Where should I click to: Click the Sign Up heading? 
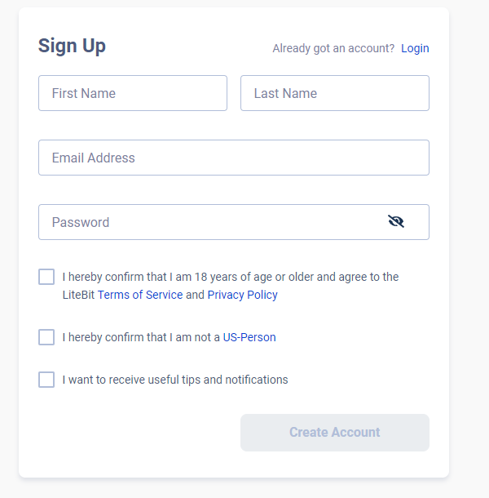click(72, 46)
